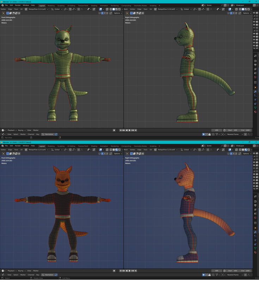
Task: Toggle X mirror in upper window Front viewport
Action: pos(102,13)
